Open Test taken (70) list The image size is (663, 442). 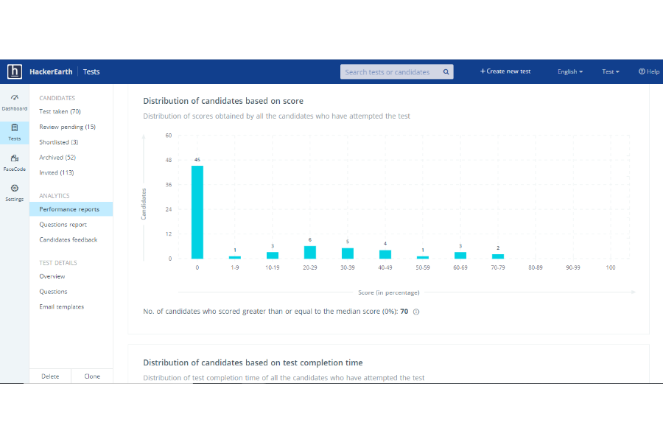(x=60, y=112)
